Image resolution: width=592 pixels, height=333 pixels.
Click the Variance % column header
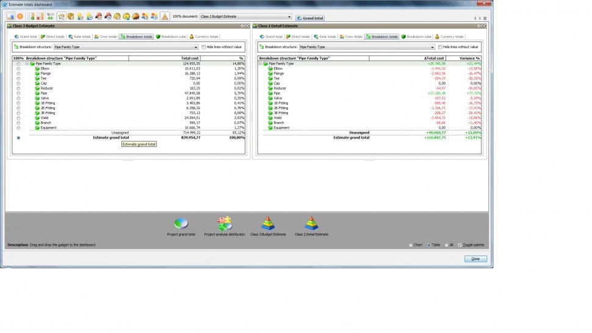click(x=464, y=59)
